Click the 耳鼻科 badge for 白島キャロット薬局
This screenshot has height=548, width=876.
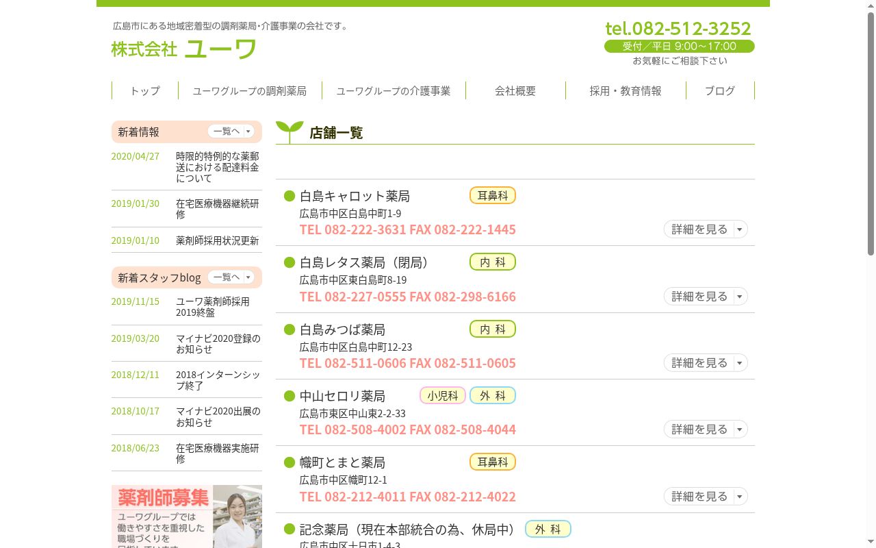point(493,195)
